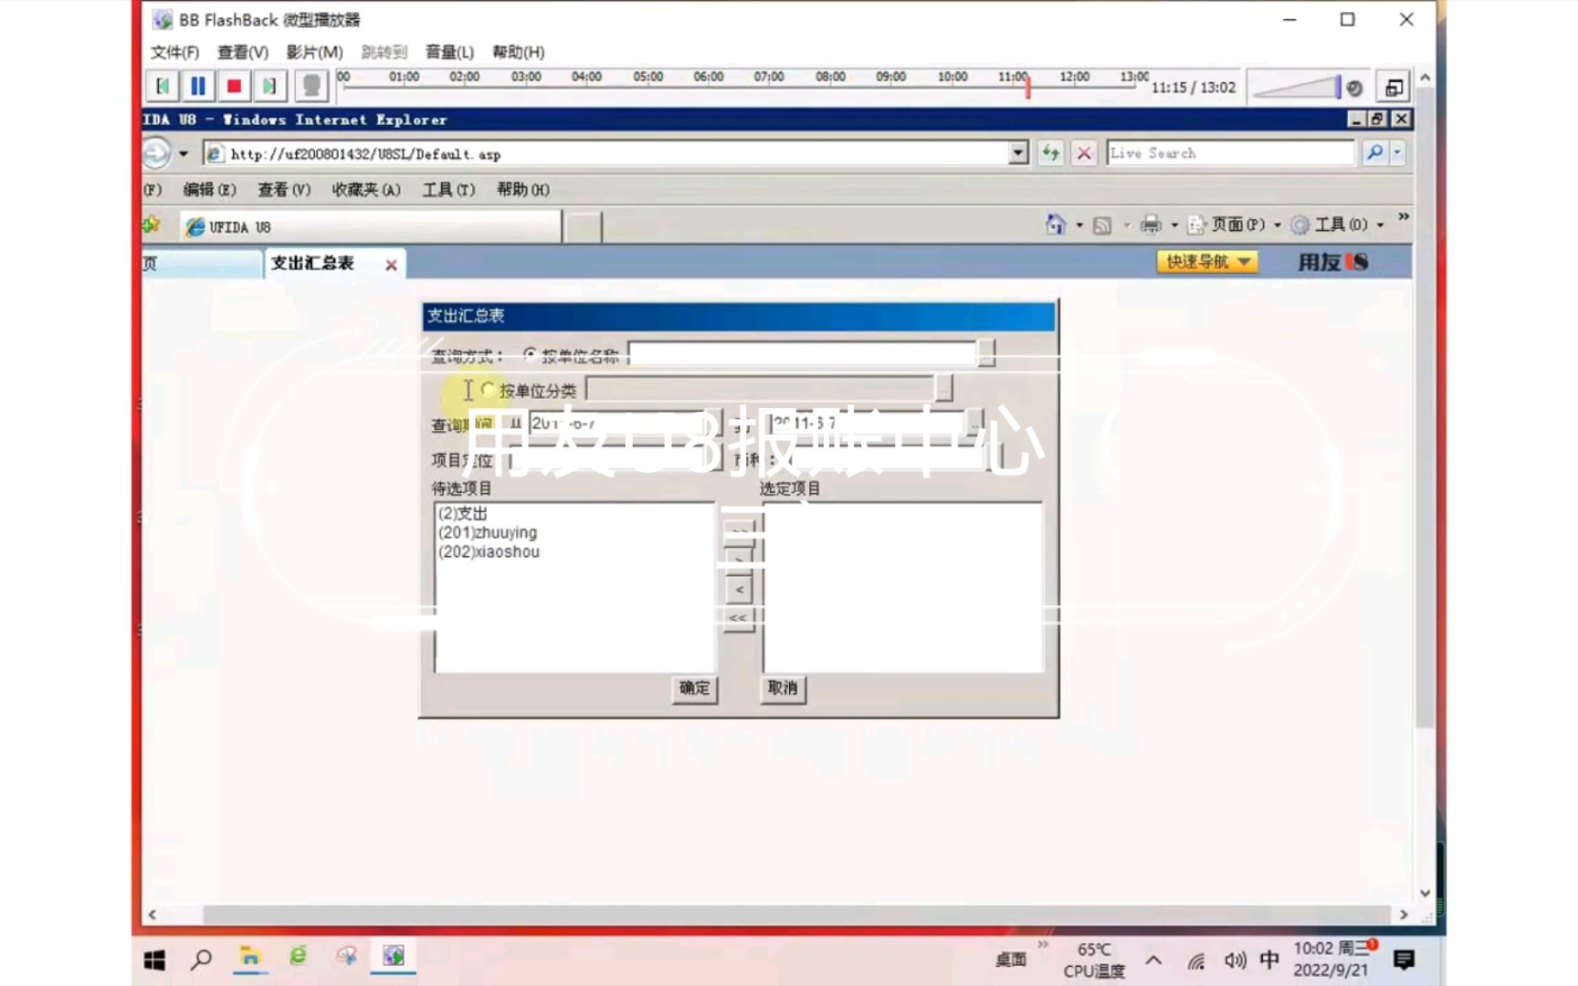
Task: Click the taskbar search magnifier
Action: click(x=202, y=960)
